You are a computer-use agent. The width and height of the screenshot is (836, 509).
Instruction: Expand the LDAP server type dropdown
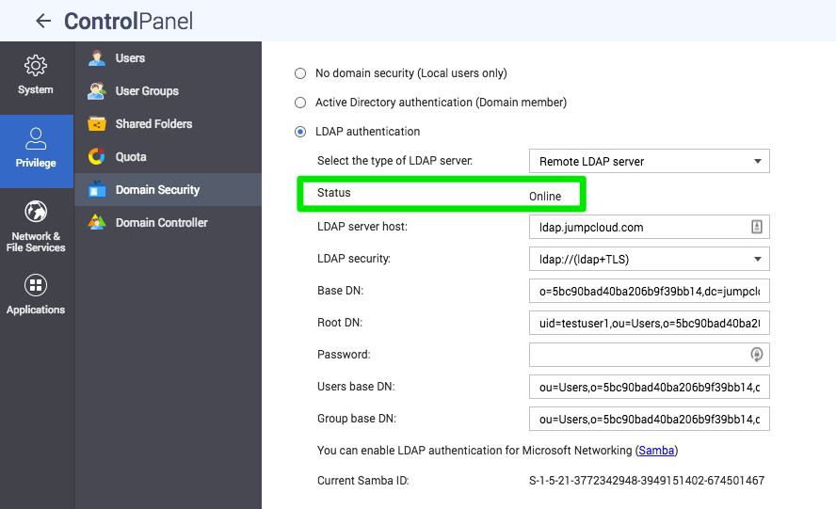[649, 161]
